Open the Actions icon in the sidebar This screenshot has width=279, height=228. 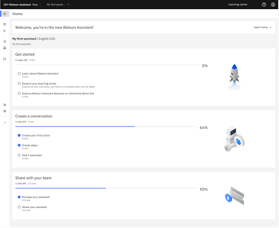(5, 24)
